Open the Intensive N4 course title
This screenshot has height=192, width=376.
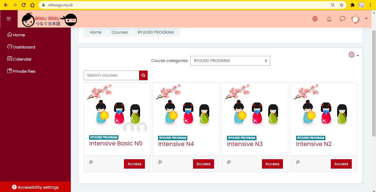(176, 144)
